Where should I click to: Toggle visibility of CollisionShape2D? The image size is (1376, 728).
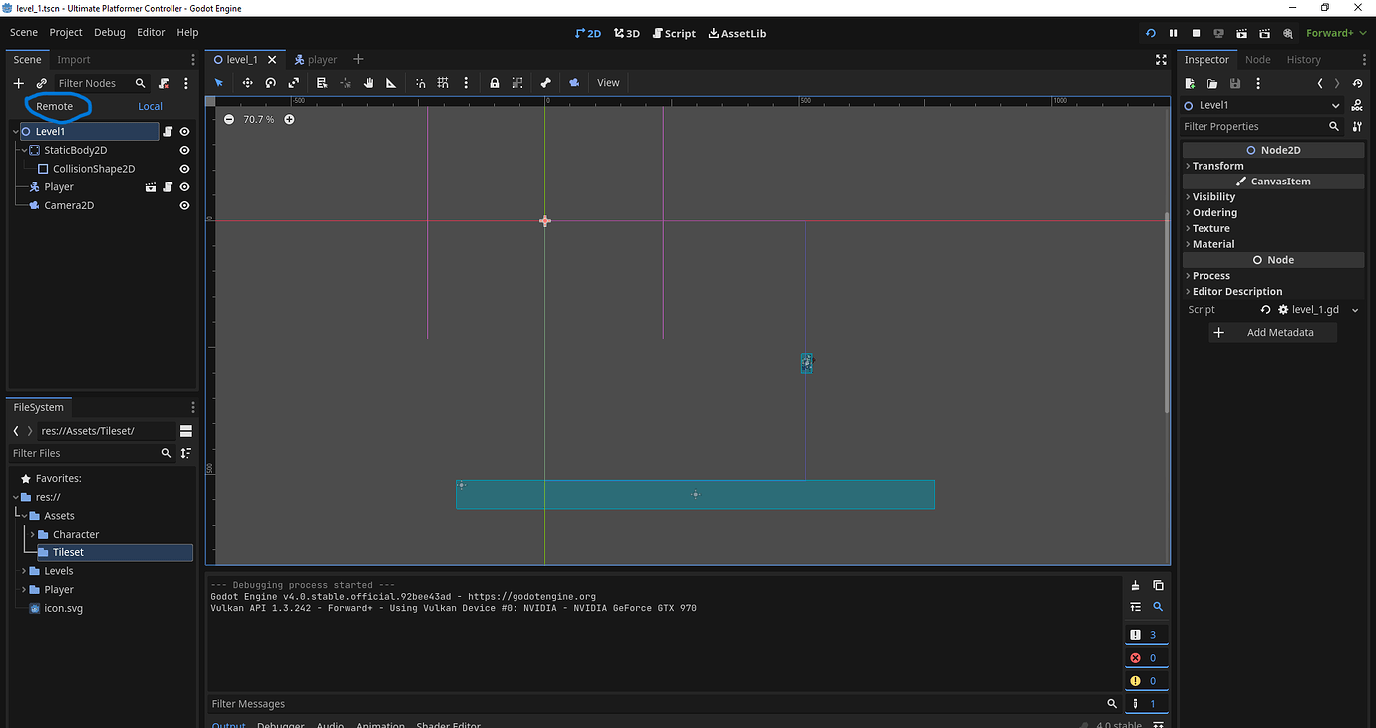pyautogui.click(x=183, y=168)
